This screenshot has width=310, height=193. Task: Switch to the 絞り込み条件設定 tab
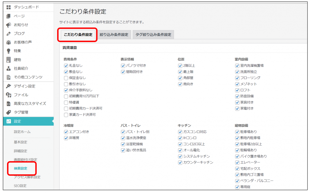[114, 35]
